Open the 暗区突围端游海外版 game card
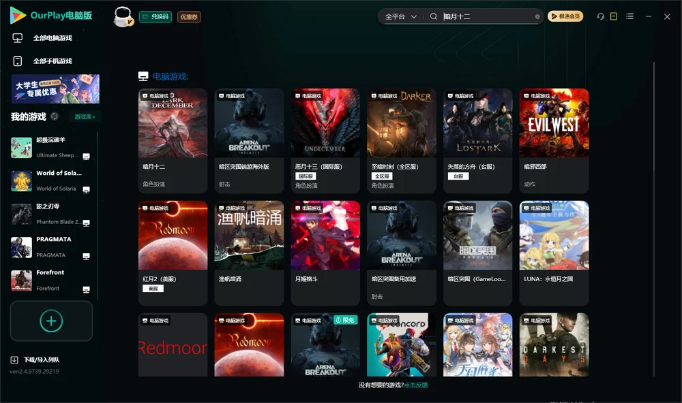 point(249,141)
